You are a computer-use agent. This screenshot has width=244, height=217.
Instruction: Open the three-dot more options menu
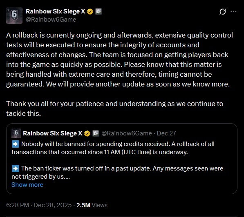tap(233, 12)
